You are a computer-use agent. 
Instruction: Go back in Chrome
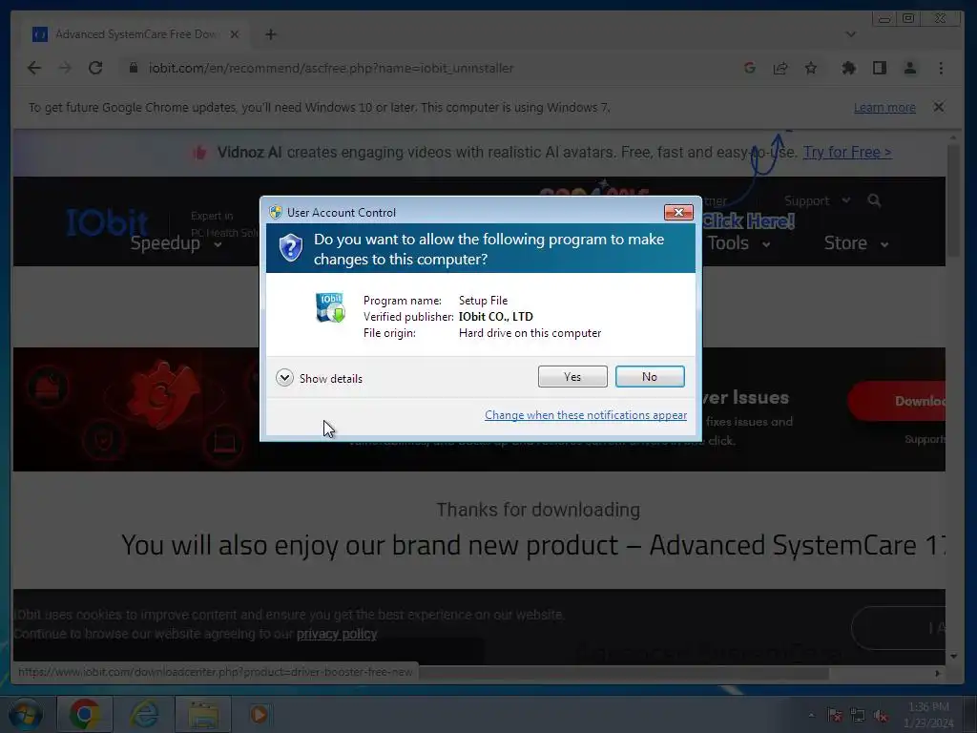(x=34, y=68)
